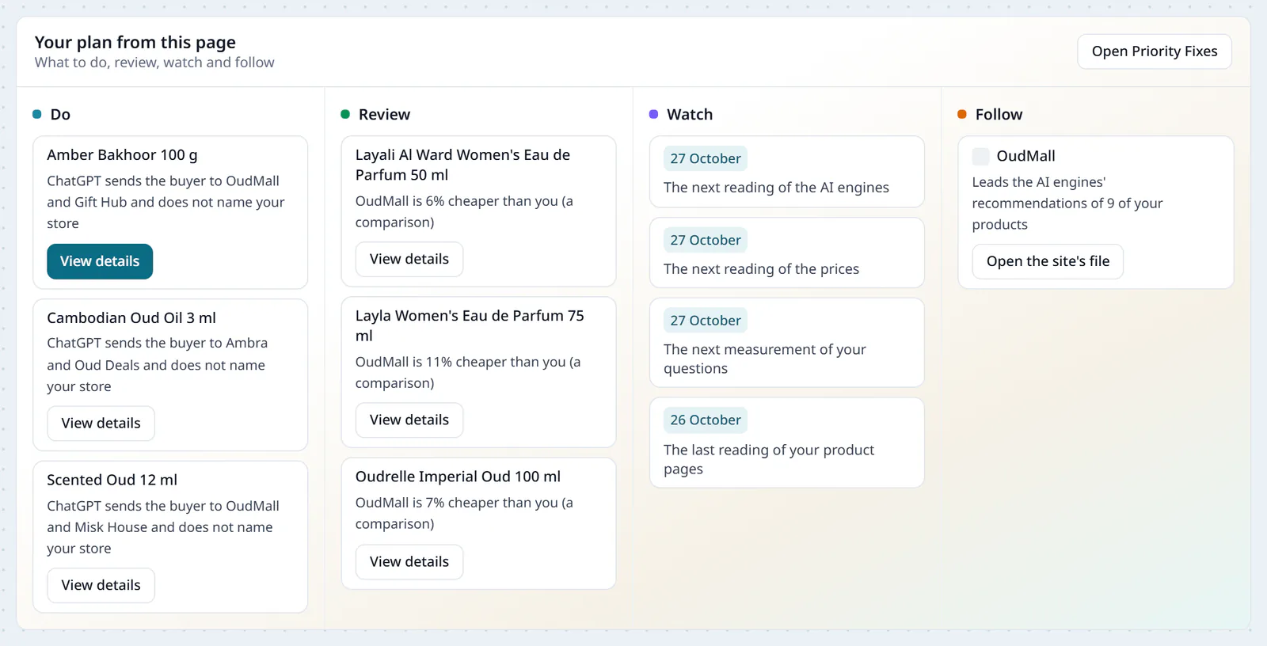The height and width of the screenshot is (646, 1267).
Task: Click 'Cambodian Oud Oil 3 ml' card title
Action: [131, 318]
